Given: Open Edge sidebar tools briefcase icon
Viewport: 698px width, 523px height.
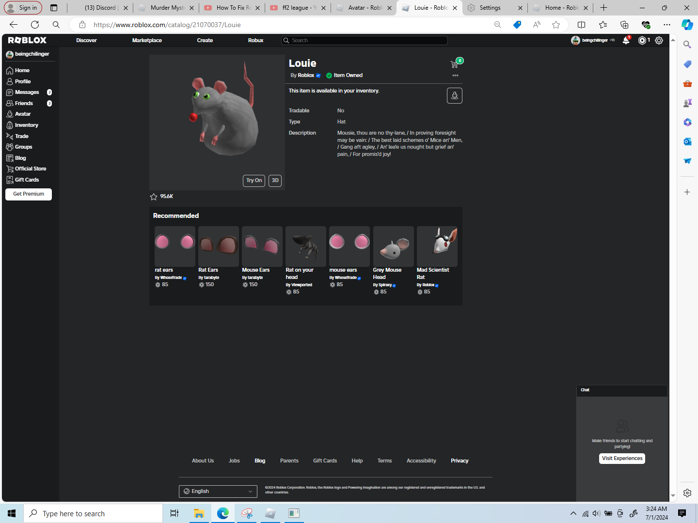Looking at the screenshot, I should click(x=687, y=83).
